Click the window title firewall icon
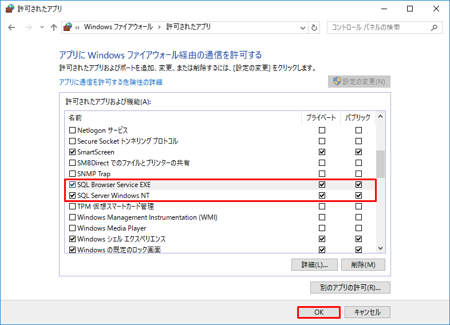450x325 pixels. 10,9
